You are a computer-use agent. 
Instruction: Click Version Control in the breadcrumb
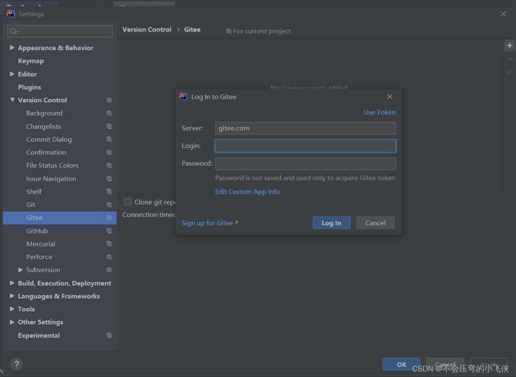click(147, 29)
